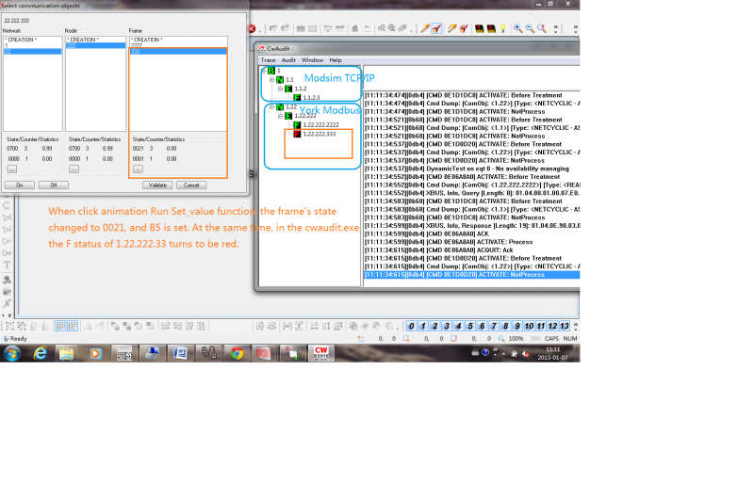Collapse the E 1.1.2 tree node
754x499 pixels.
click(x=280, y=89)
